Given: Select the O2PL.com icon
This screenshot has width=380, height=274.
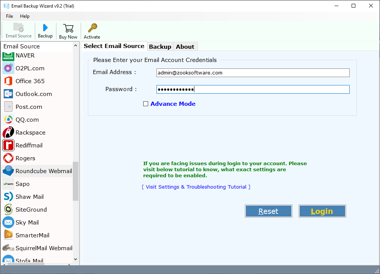Looking at the screenshot, I should (8, 68).
